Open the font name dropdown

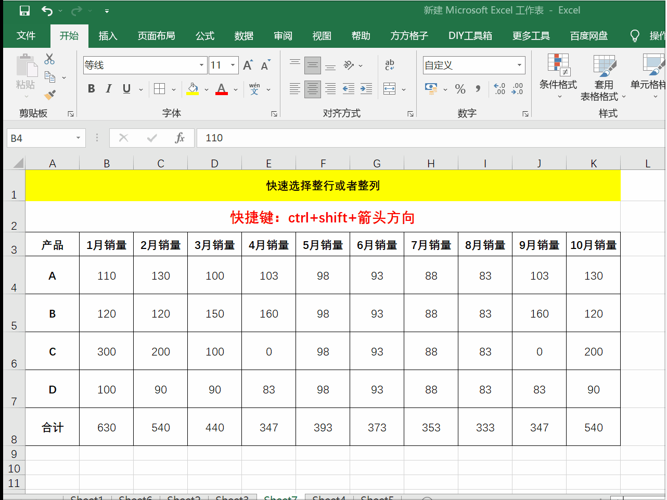coord(201,65)
